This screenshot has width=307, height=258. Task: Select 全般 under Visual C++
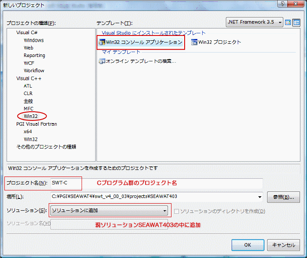click(29, 101)
